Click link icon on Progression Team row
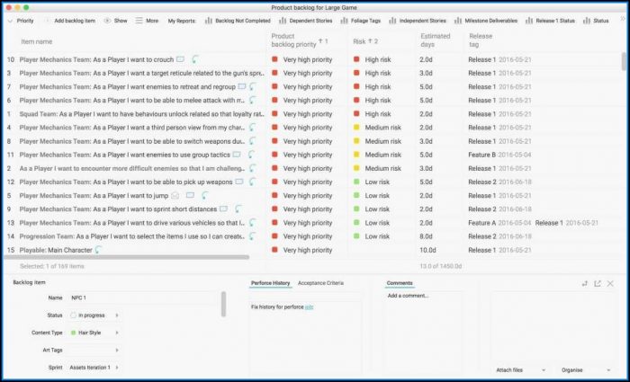This screenshot has height=382, width=630. [253, 236]
